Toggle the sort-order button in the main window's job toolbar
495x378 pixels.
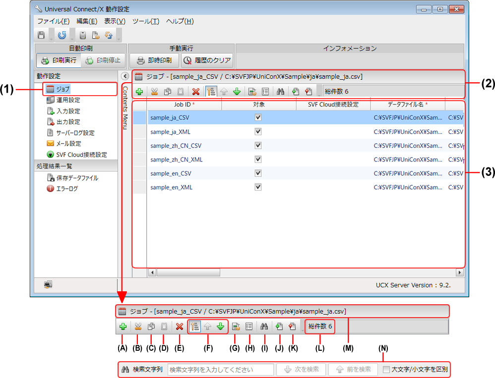pyautogui.click(x=211, y=92)
